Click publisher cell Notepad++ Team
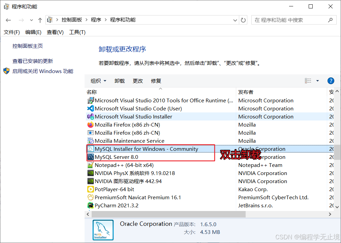The width and height of the screenshot is (341, 243). coord(260,165)
